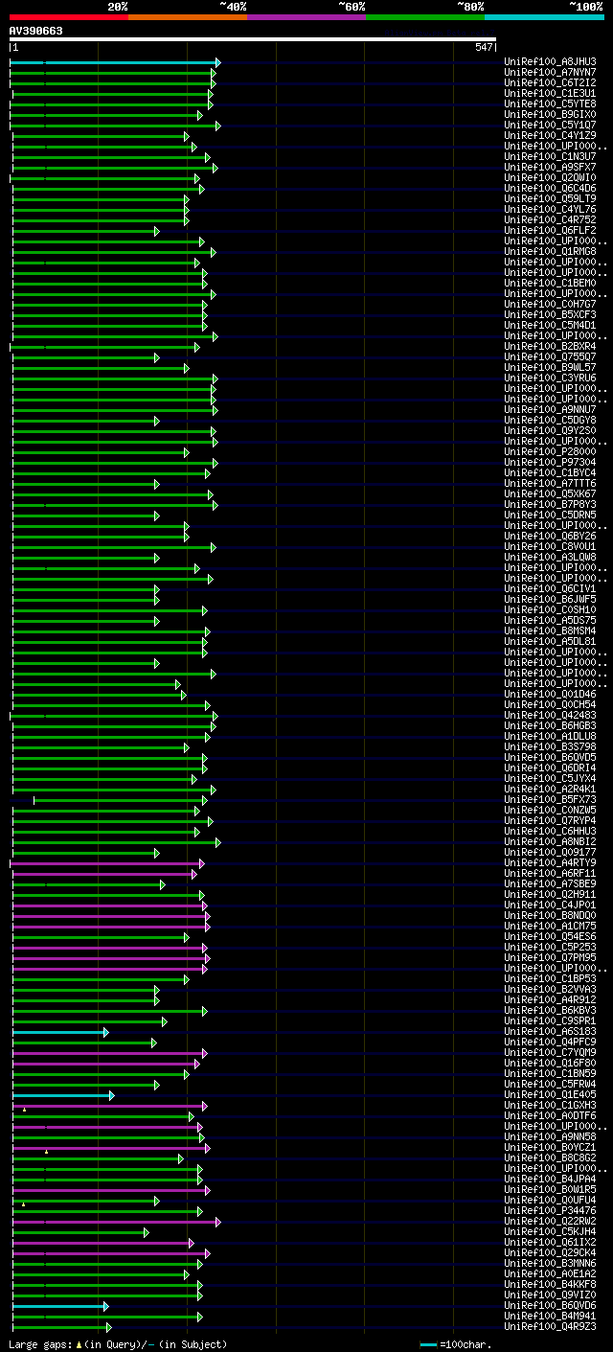Viewport: 613px width, 1352px height.
Task: Select the UniRef100_P34476 label
Action: (x=551, y=1210)
